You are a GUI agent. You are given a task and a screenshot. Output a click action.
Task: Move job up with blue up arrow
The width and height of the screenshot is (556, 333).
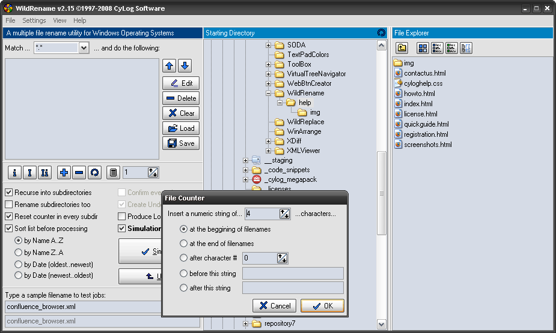click(x=169, y=66)
